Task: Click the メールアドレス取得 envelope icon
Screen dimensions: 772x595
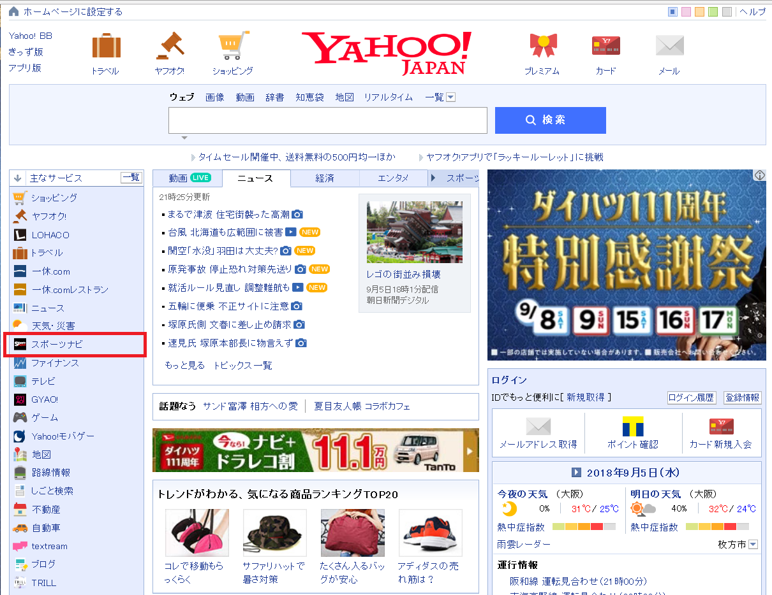Action: coord(538,426)
